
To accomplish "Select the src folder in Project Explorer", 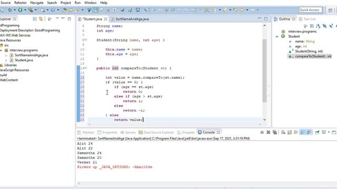I will pyautogui.click(x=6, y=46).
